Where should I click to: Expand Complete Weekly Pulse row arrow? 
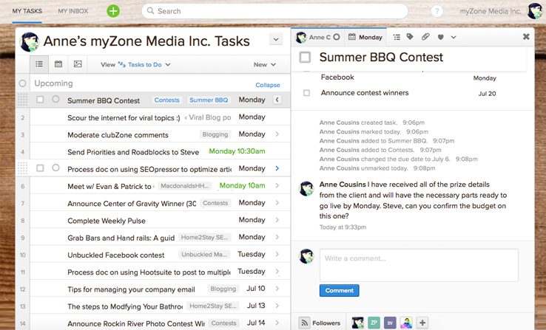(x=277, y=220)
